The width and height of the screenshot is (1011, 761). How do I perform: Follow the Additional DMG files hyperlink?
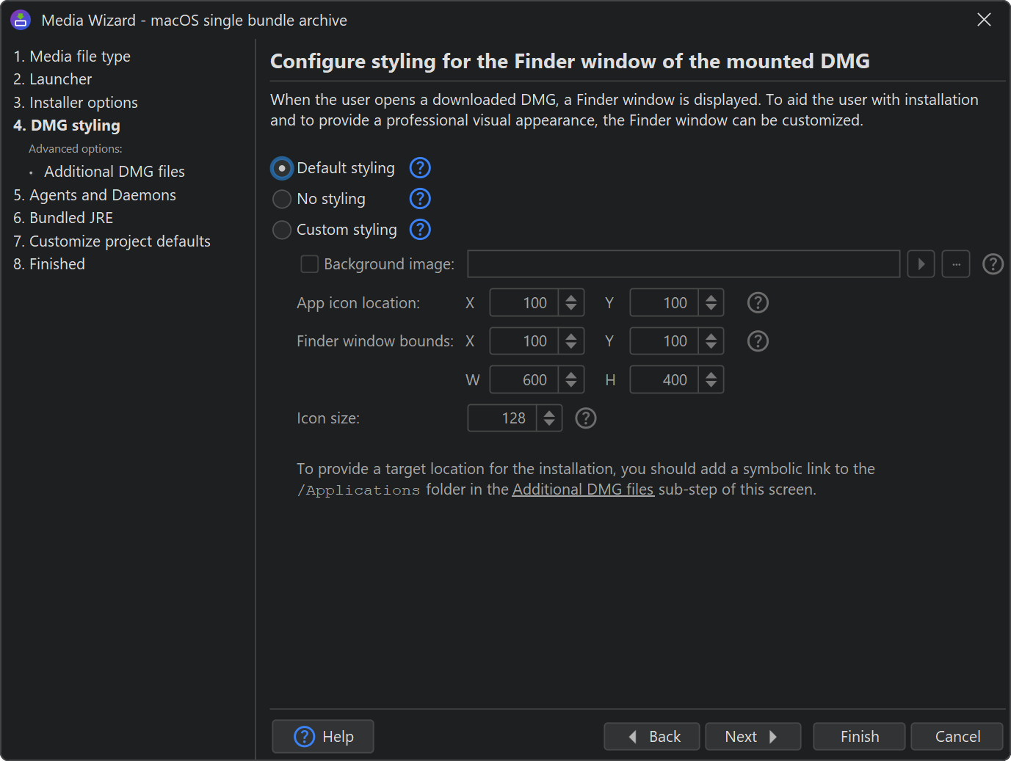pos(583,489)
